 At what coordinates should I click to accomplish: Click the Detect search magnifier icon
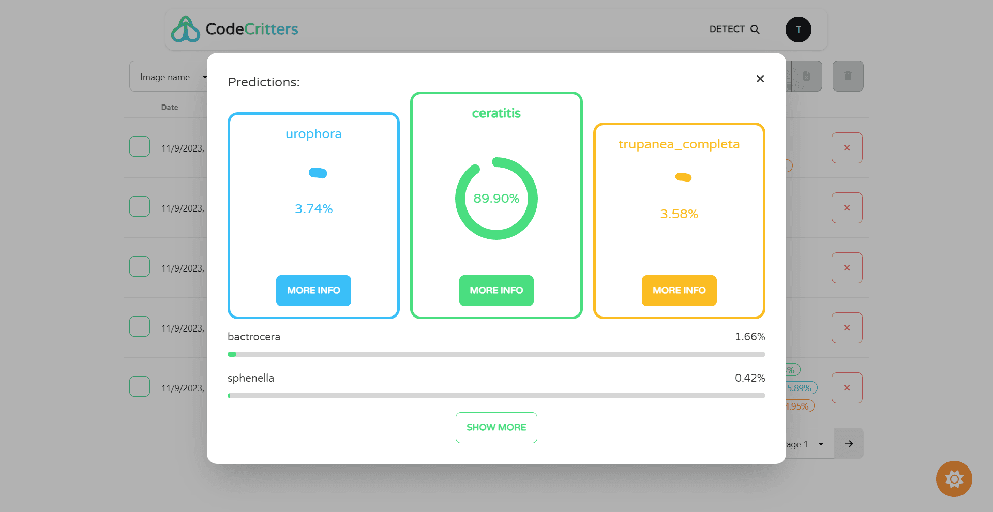coord(755,29)
